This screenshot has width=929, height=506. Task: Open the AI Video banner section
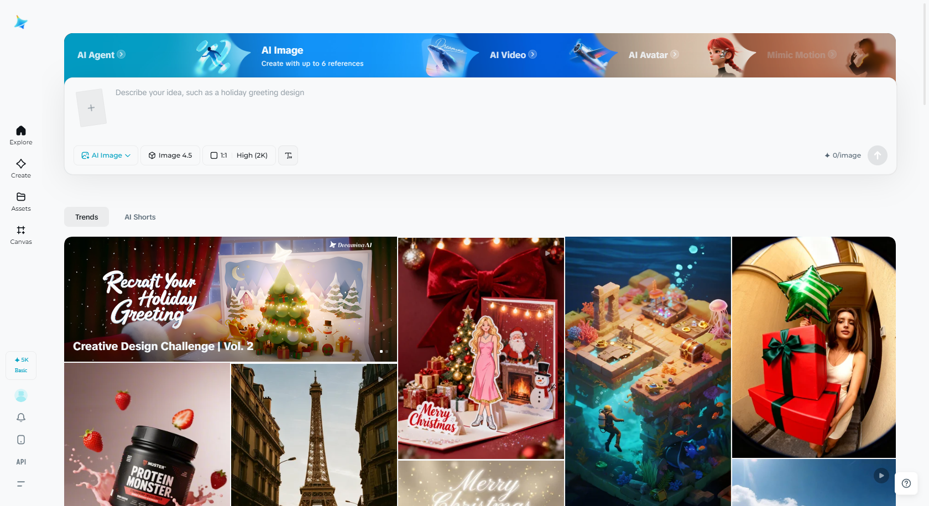click(x=512, y=55)
